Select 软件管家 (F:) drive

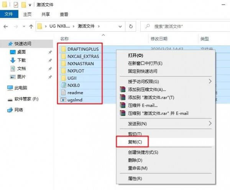coord(26,99)
